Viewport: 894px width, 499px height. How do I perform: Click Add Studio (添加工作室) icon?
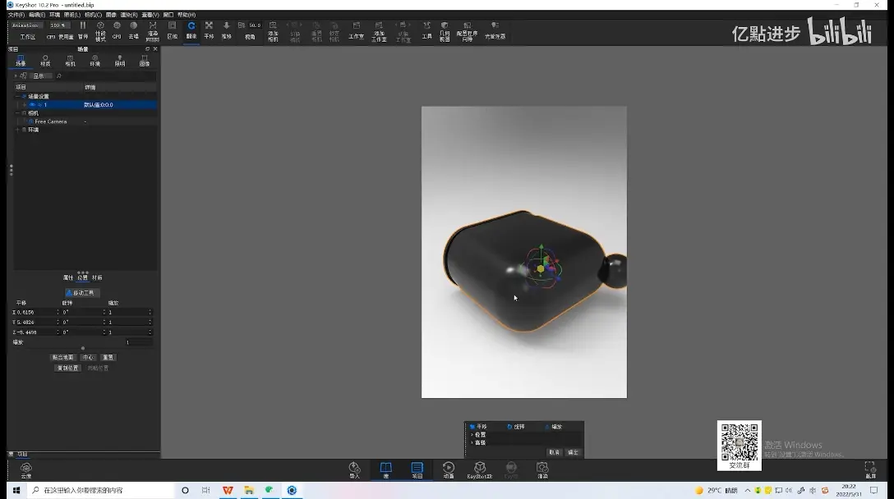[x=379, y=31]
